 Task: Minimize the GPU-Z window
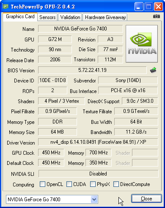click(139, 6)
